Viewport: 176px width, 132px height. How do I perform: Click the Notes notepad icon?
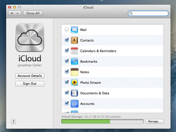[75, 72]
